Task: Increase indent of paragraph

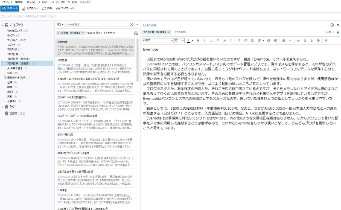Action: click(x=275, y=41)
